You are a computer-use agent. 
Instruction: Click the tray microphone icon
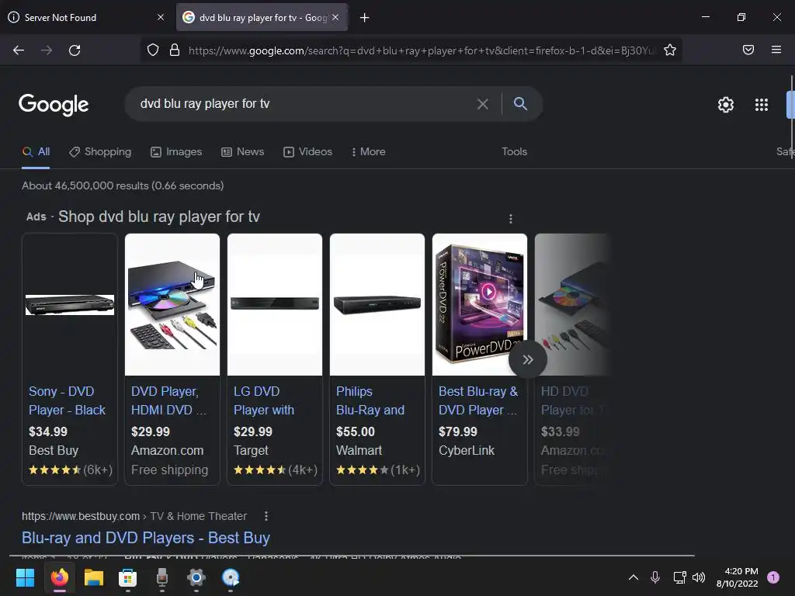(655, 577)
